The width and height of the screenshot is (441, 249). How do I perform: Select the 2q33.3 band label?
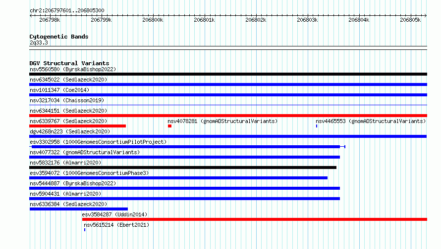[x=39, y=43]
